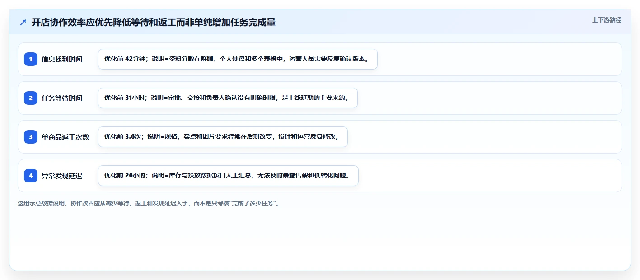Viewport: 640px width, 280px height.
Task: Select step badge 3 for 单商品返工次数
Action: tap(31, 137)
